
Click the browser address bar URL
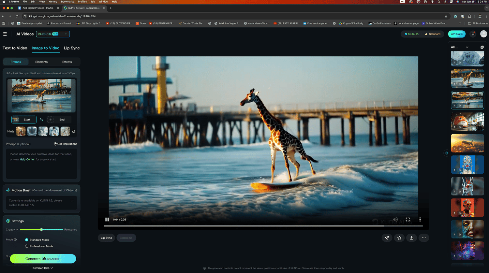(62, 16)
